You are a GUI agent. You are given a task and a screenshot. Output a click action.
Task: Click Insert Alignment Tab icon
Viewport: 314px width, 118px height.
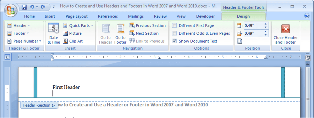pos(240,41)
